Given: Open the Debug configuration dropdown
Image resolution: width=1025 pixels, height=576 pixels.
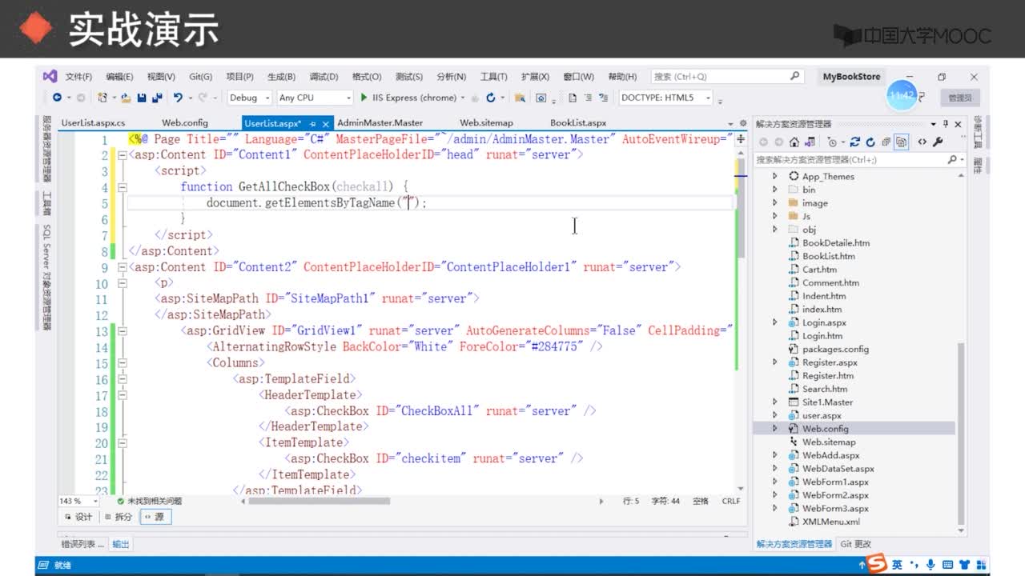Looking at the screenshot, I should tap(249, 98).
